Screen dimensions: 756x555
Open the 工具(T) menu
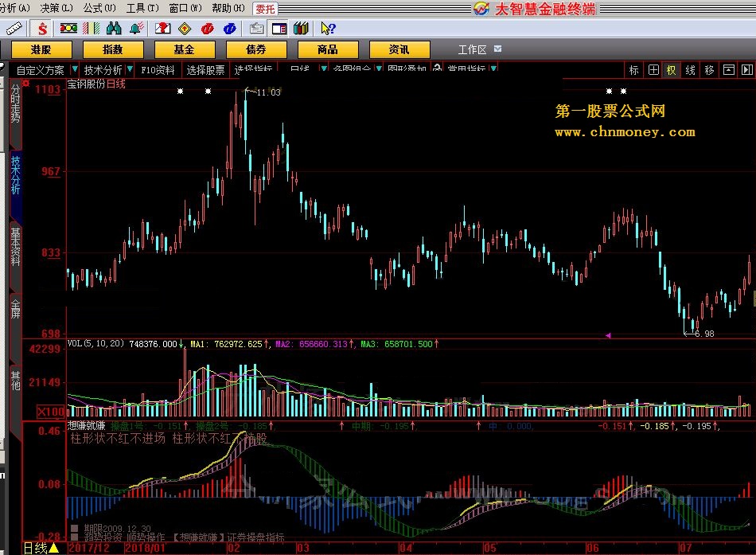click(142, 8)
